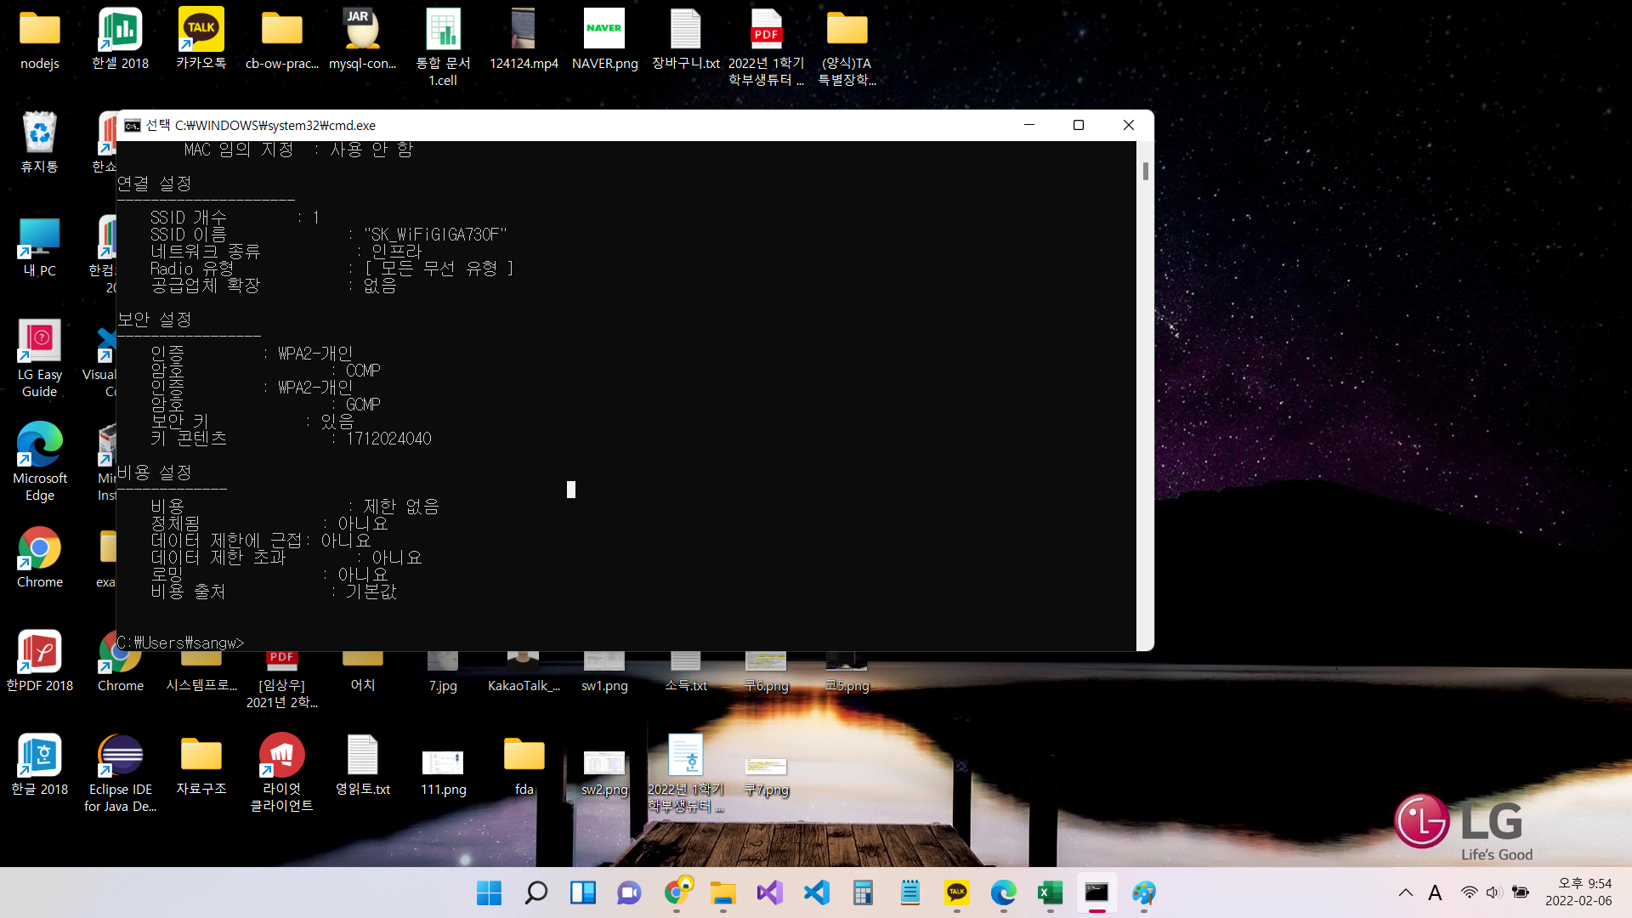1632x918 pixels.
Task: Expand hidden system tray icons chevron
Action: coord(1406,892)
